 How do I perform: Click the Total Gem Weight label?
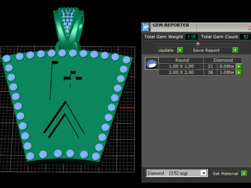click(x=164, y=37)
